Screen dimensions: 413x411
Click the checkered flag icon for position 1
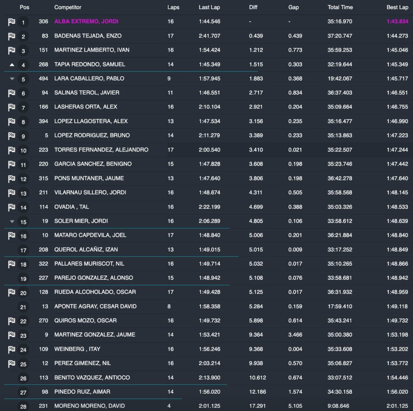(12, 22)
